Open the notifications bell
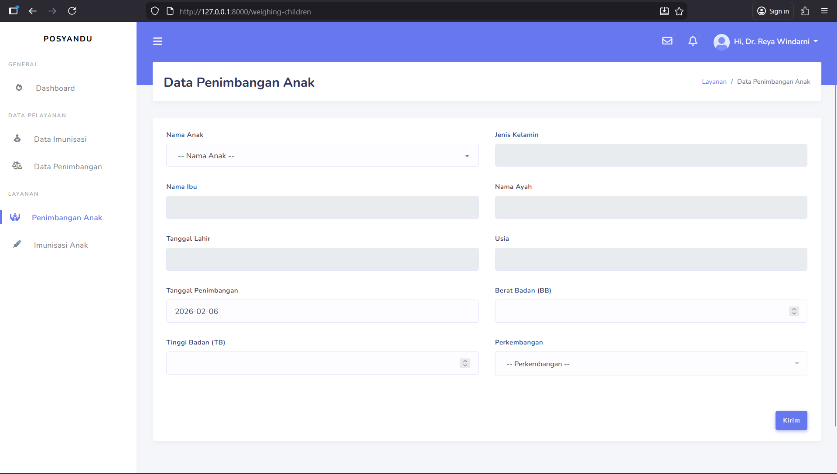Screen dimensions: 837x474 tap(693, 41)
